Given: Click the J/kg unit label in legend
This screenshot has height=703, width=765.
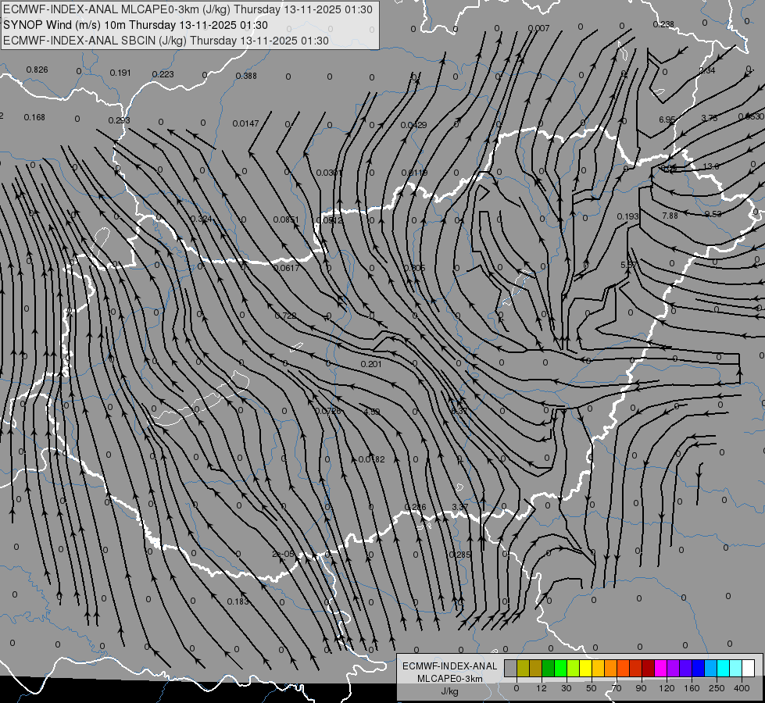Looking at the screenshot, I should click(450, 691).
